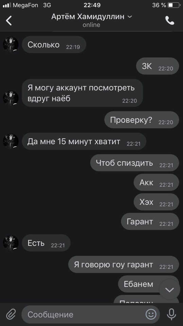Screen dimensions: 183x326
Task: Open Артём Хамидуллин chat title
Action: tap(88, 16)
